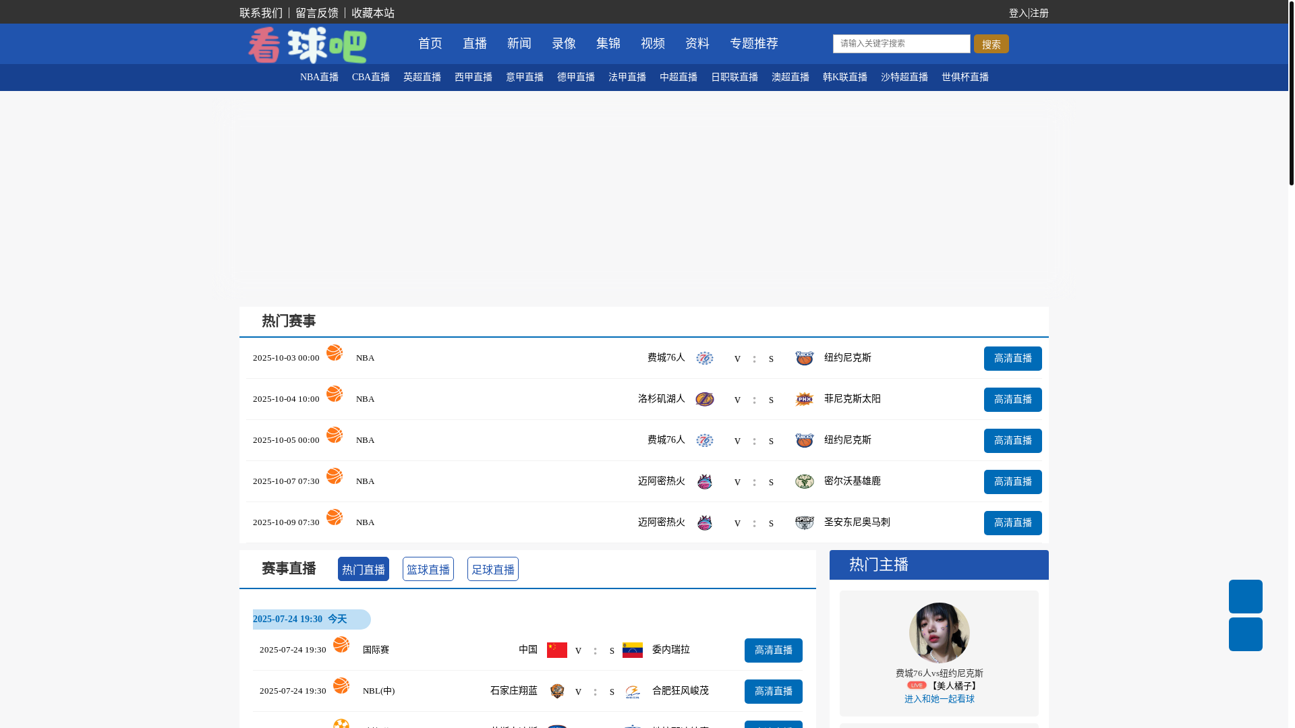Open the 视频 main nav item
This screenshot has height=728, width=1295.
coord(653,44)
